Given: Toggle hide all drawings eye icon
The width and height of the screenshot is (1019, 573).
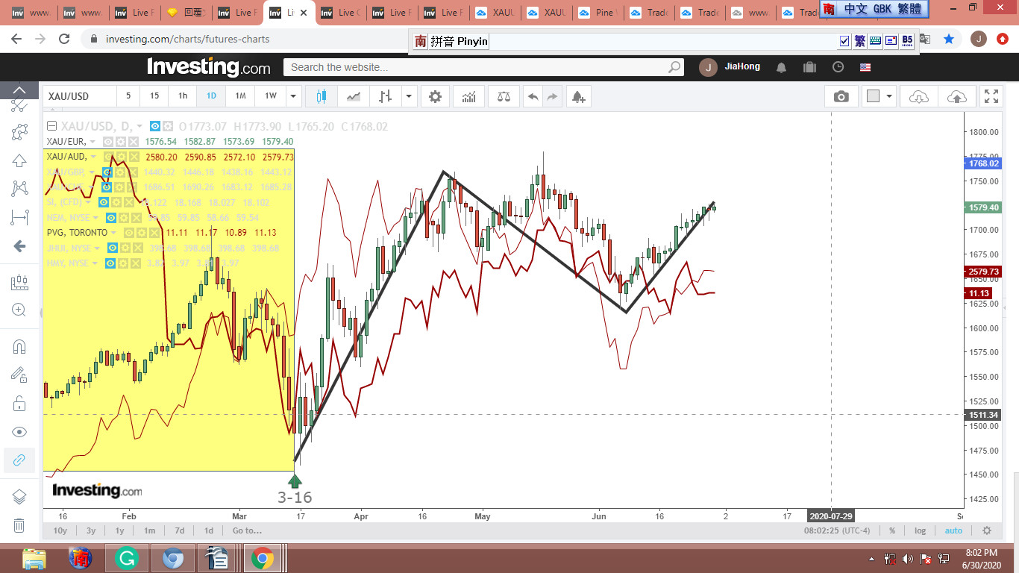Looking at the screenshot, I should tap(19, 432).
